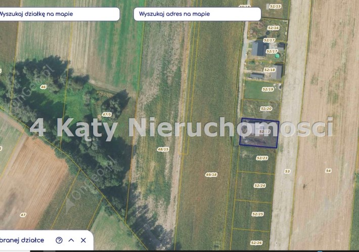Select parcel 52/24 on the map
Viewport: 359px width, 252px height.
coord(259,185)
